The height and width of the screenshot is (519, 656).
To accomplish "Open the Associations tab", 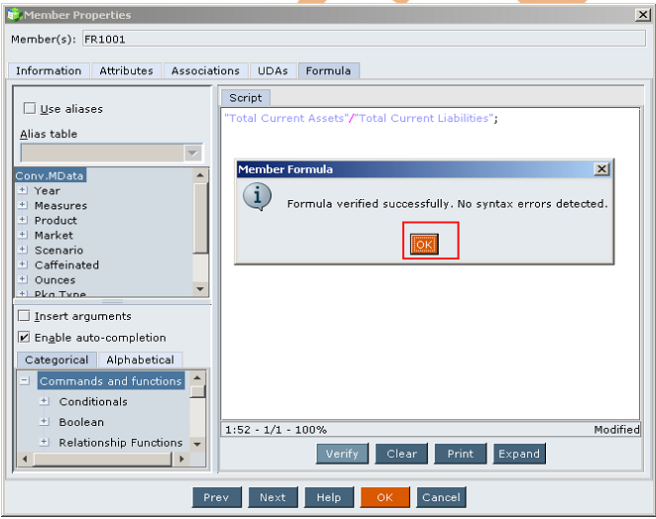I will tap(205, 70).
